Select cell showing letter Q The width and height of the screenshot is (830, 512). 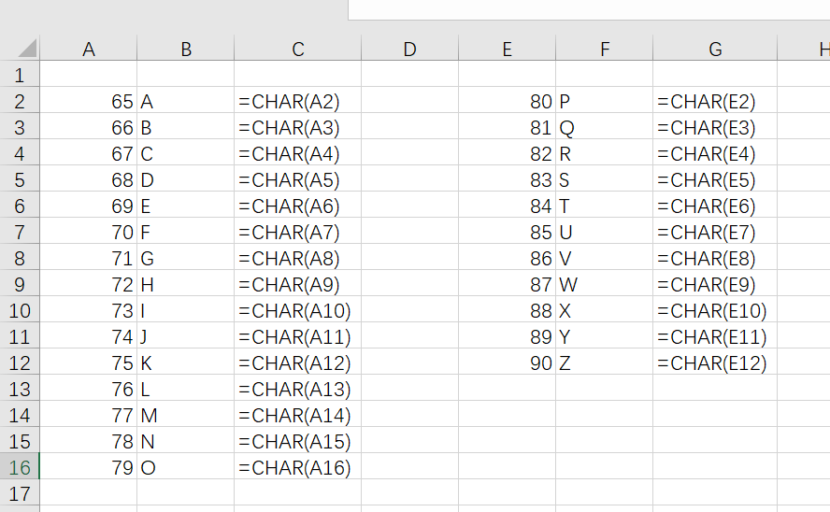click(x=604, y=127)
